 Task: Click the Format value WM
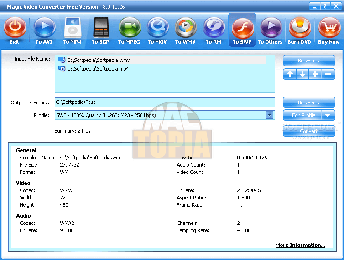[x=64, y=172]
